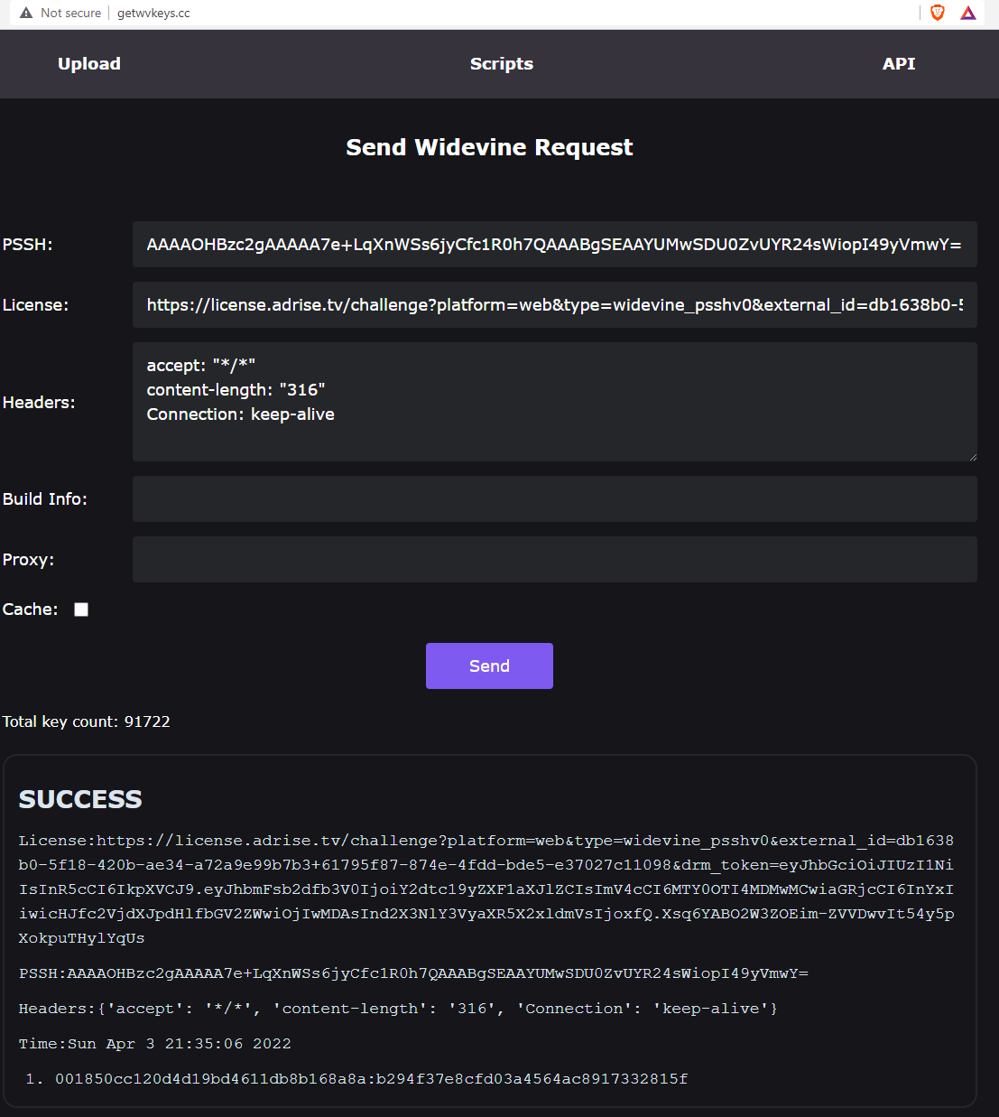
Task: Click the Time line in the result
Action: (154, 1044)
